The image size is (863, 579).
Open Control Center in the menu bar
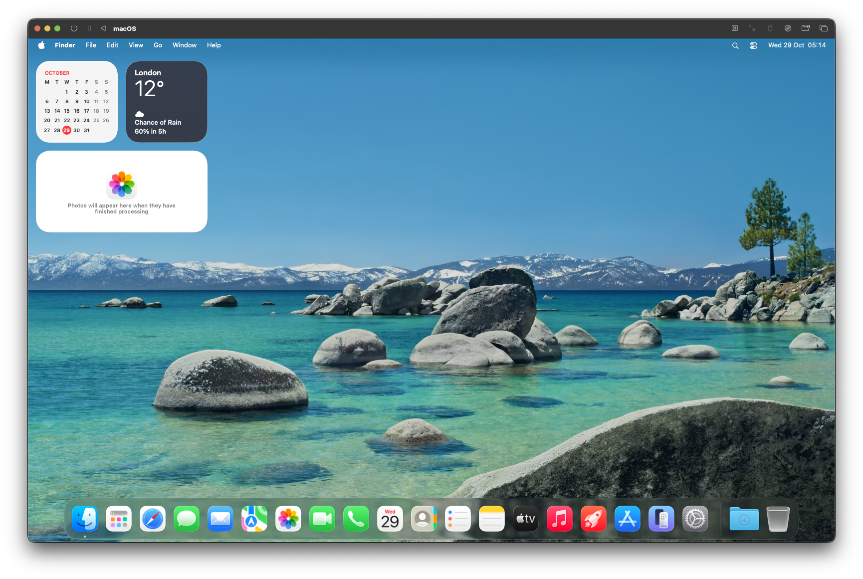point(753,45)
